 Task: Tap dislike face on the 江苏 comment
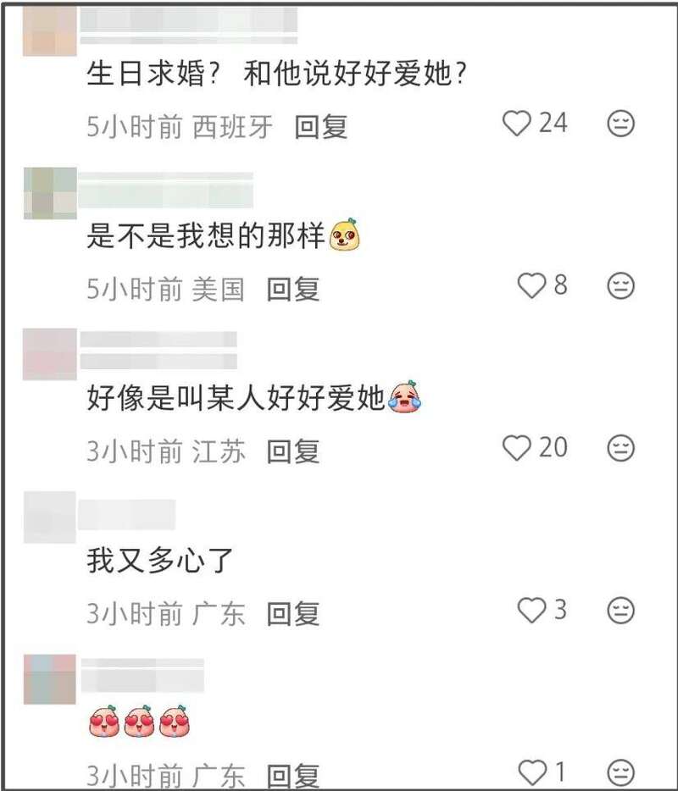(x=620, y=449)
